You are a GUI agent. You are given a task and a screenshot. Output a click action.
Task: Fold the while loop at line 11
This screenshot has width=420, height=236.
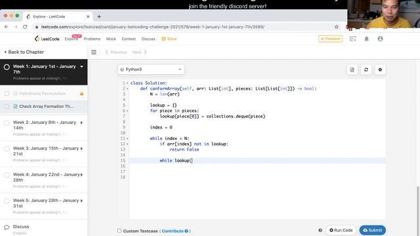coord(127,138)
